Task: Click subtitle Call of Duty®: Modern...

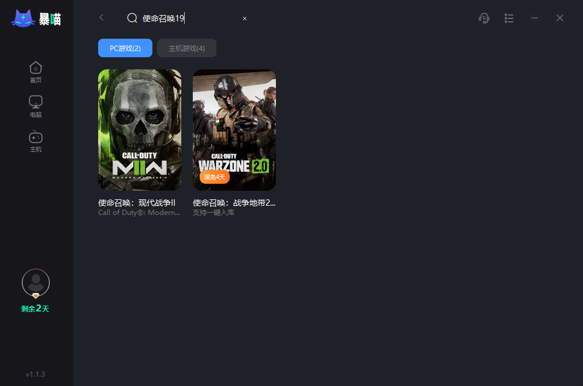Action: tap(139, 213)
